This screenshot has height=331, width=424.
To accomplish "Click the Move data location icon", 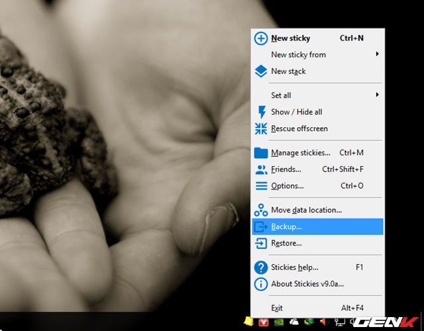I will 260,210.
